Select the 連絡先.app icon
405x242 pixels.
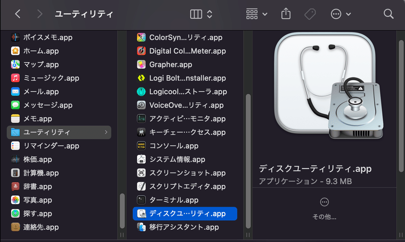pos(15,227)
